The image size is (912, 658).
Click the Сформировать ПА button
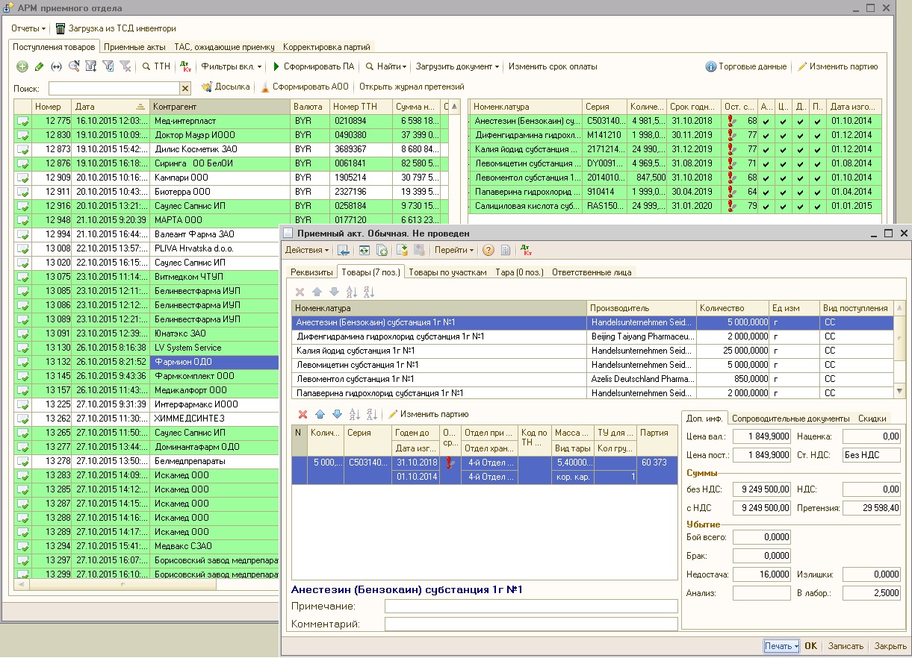[x=314, y=67]
